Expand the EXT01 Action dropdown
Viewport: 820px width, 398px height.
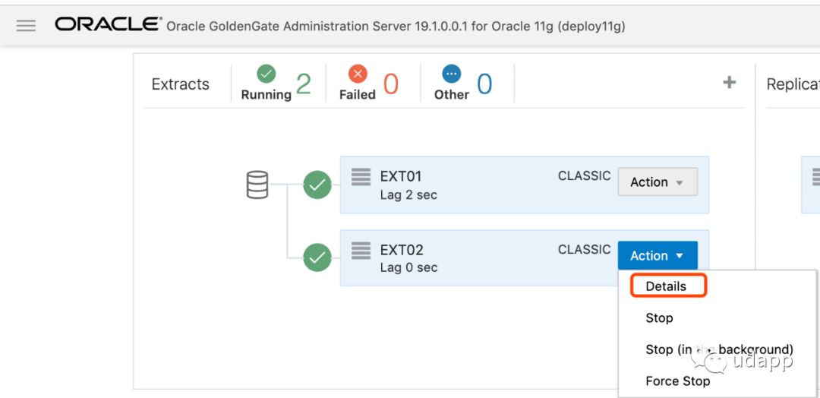tap(657, 182)
